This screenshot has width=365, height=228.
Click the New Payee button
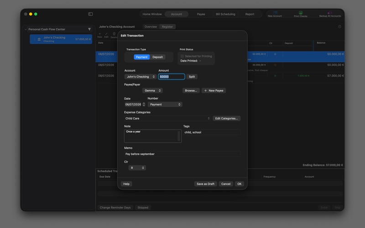coord(214,90)
